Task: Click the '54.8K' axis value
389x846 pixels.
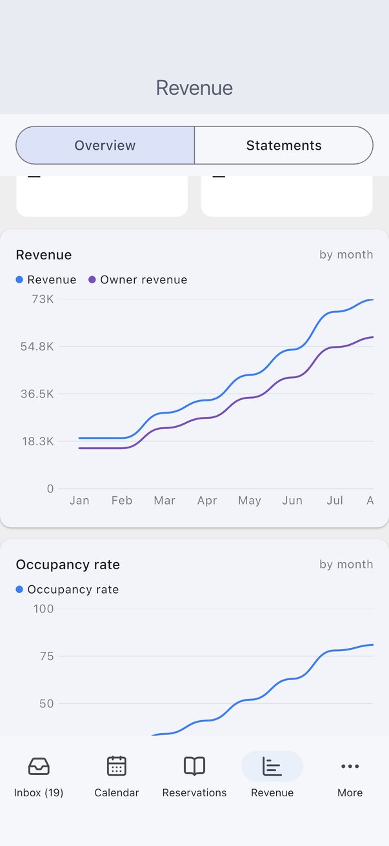Action: pyautogui.click(x=37, y=347)
